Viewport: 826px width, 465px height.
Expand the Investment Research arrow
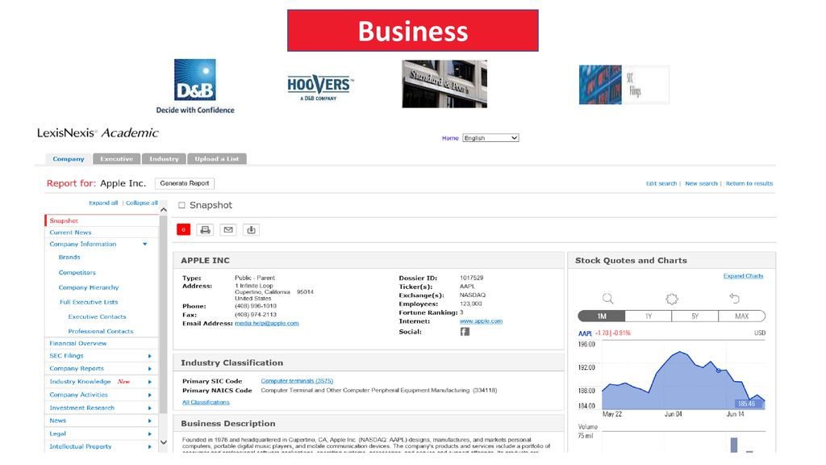pos(149,408)
